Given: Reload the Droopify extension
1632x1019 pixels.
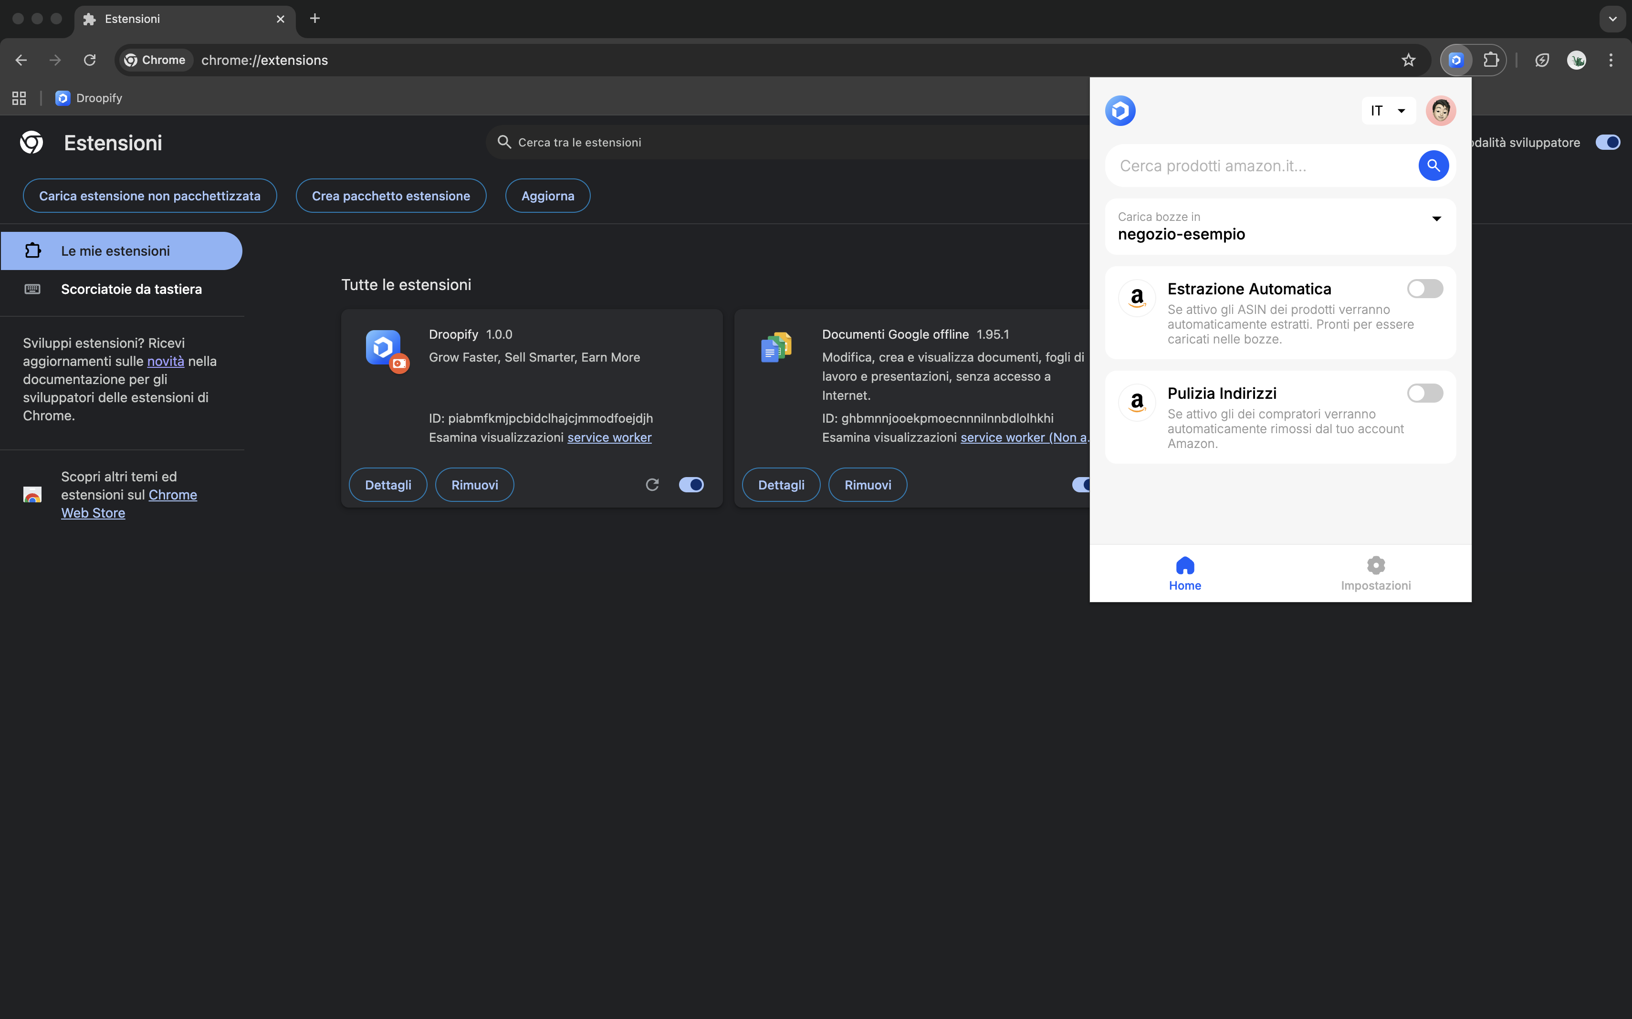Looking at the screenshot, I should (652, 485).
